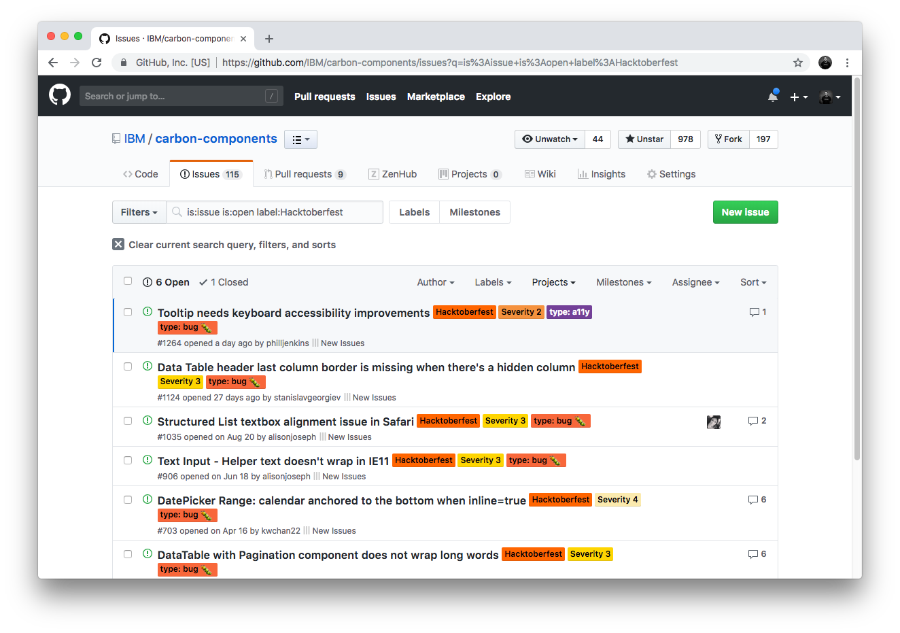Go to Marketplace in top navigation
900x633 pixels.
pos(436,97)
